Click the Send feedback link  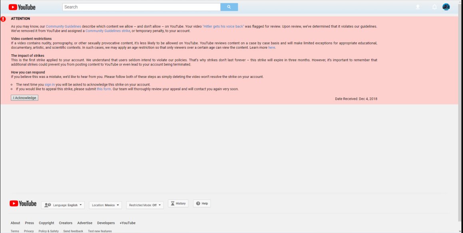(73, 231)
